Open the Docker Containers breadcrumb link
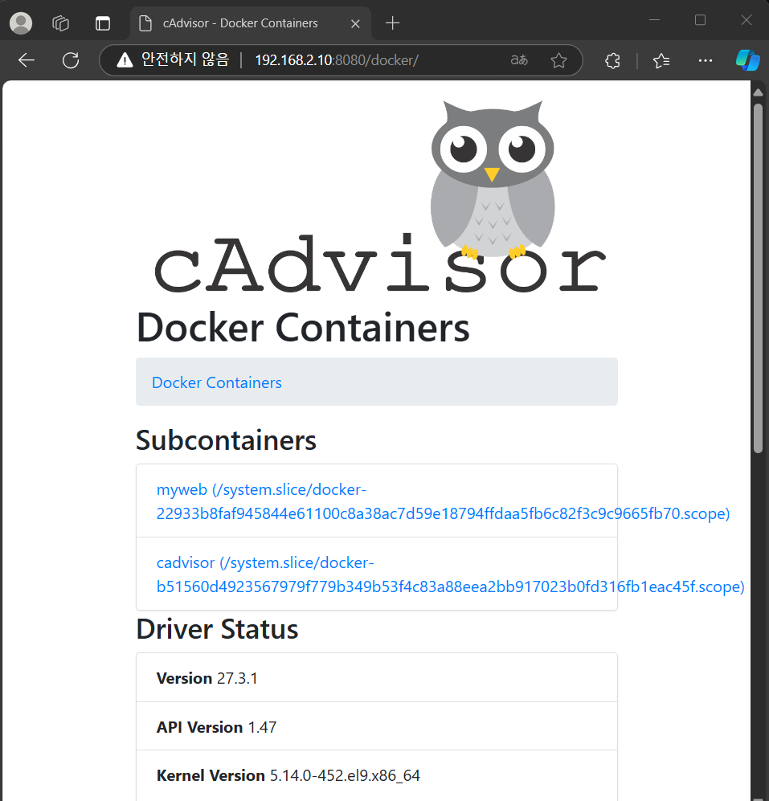 217,382
